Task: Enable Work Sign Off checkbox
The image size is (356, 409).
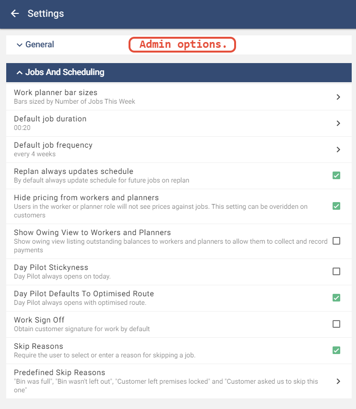Action: click(336, 324)
